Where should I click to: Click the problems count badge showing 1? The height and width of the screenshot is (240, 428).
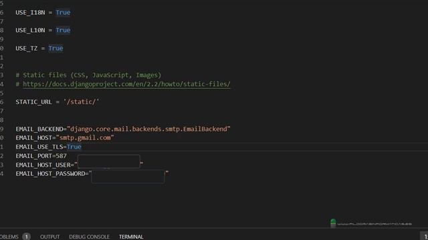pyautogui.click(x=27, y=237)
